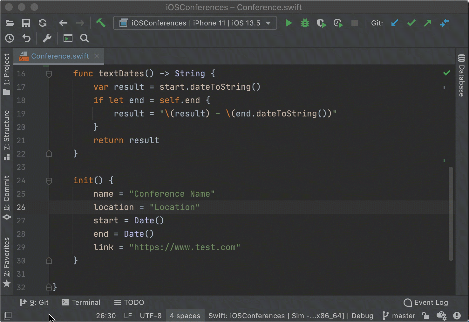The height and width of the screenshot is (322, 469).
Task: Push commits using the up-arrow Git icon
Action: (428, 23)
